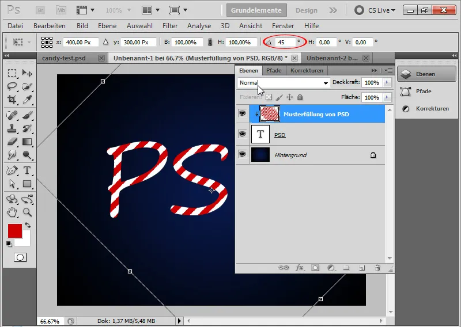Switch to the Korrekturen tab

coord(307,70)
